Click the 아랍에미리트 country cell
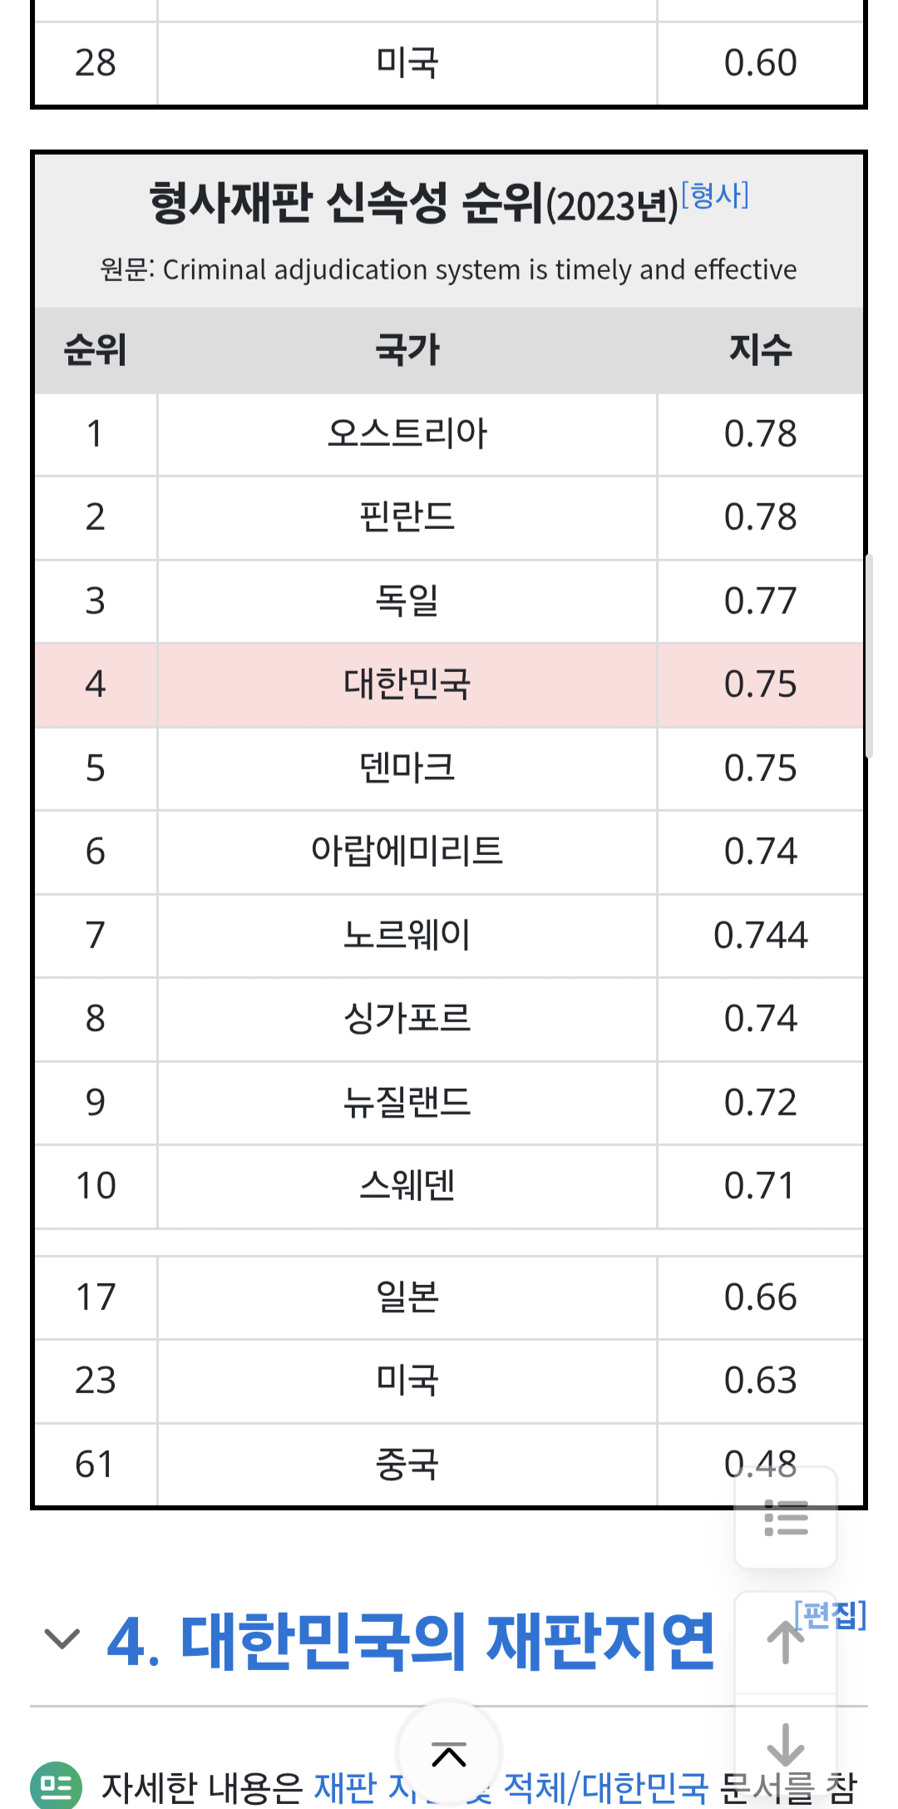The image size is (898, 1809). tap(407, 852)
